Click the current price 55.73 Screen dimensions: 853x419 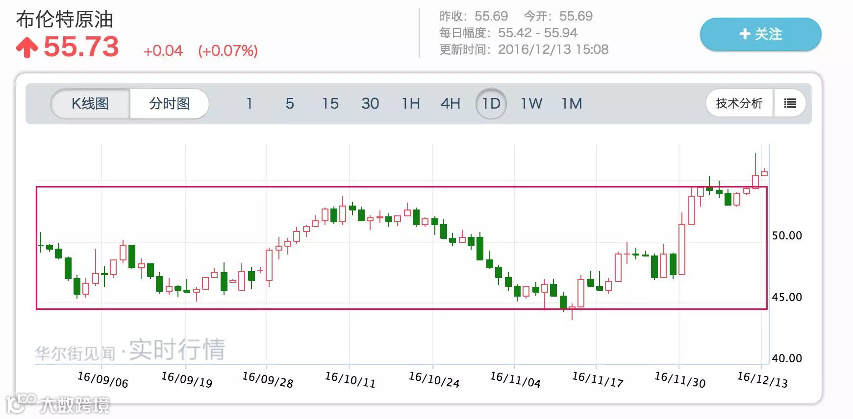pos(81,47)
